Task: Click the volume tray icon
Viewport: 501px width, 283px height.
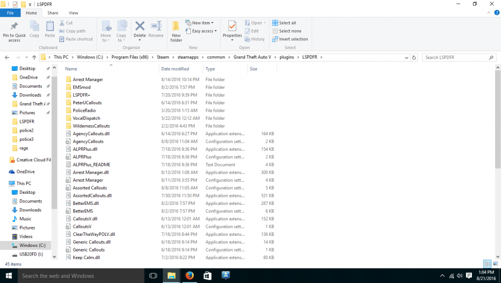Action: 460,275
